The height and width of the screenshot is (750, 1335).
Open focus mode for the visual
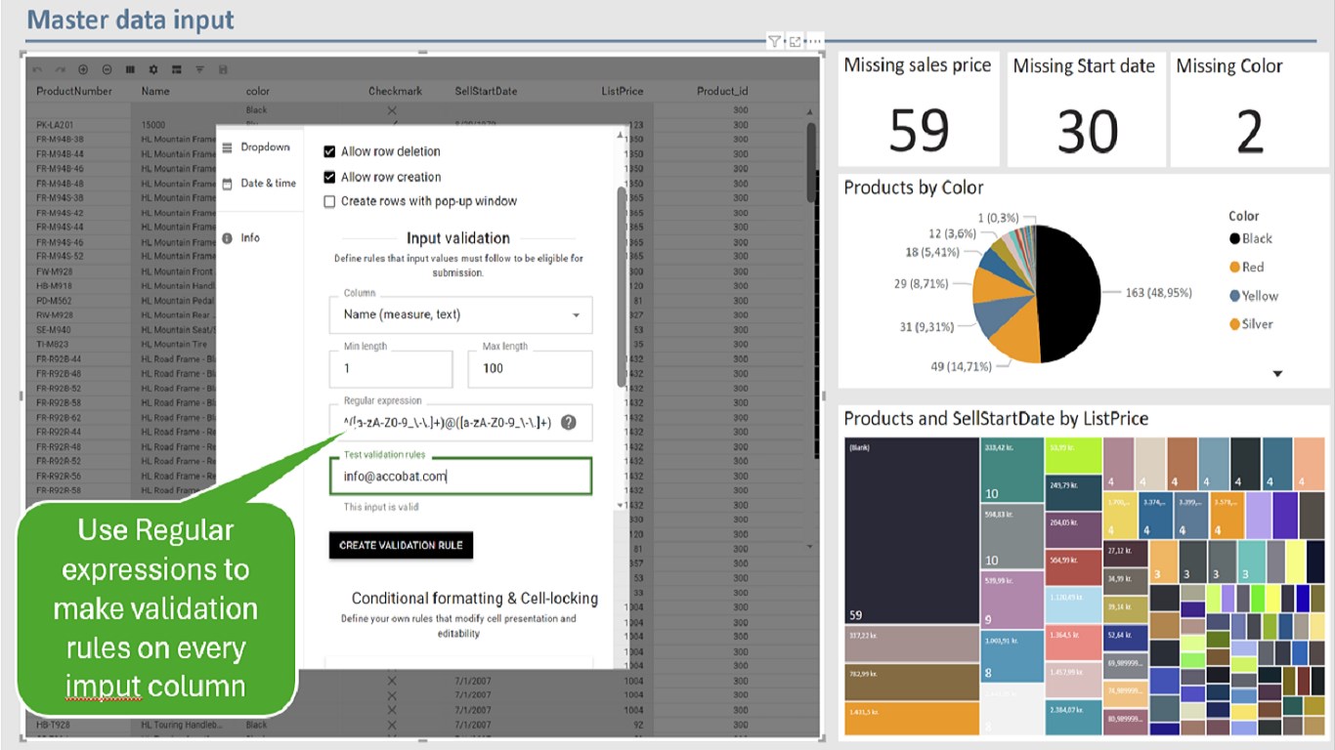click(795, 41)
